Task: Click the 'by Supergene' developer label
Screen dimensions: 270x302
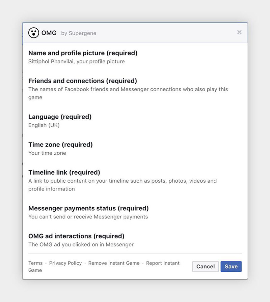Action: (x=79, y=33)
